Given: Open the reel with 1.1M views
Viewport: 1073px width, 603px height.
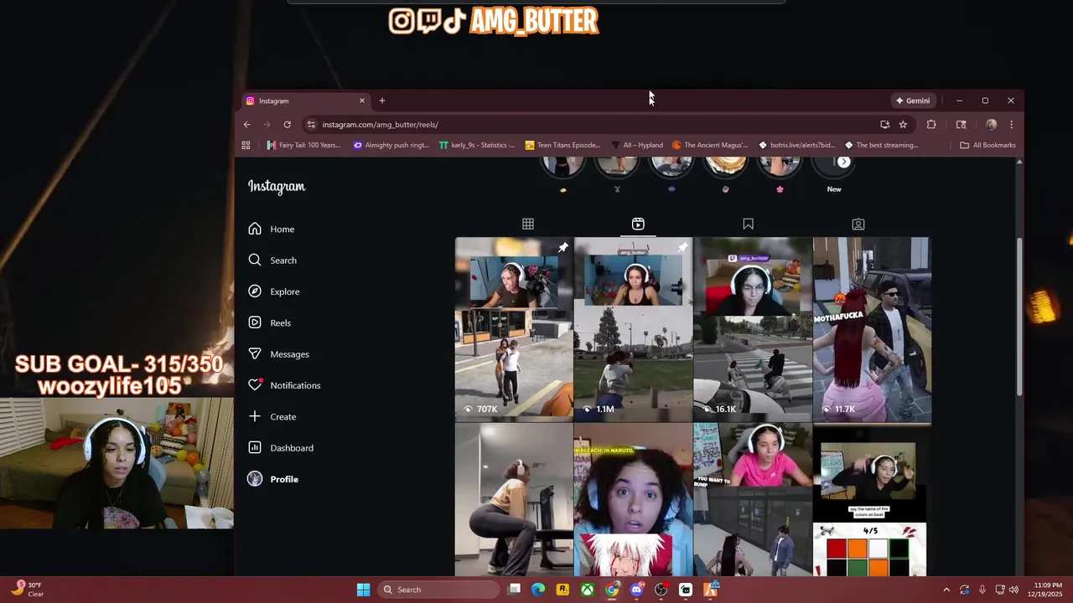Looking at the screenshot, I should click(633, 329).
